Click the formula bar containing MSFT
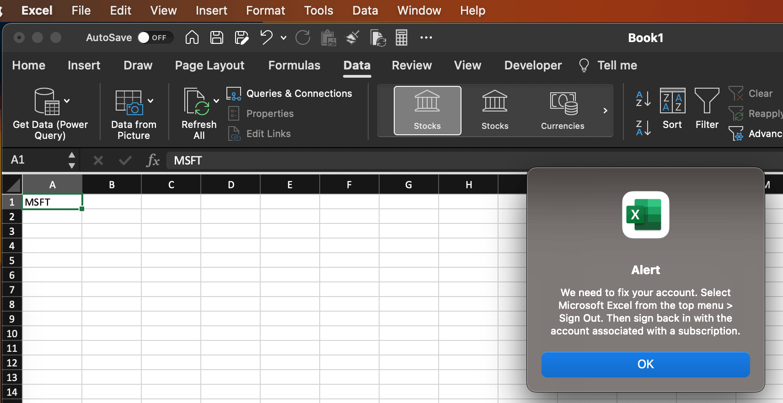The width and height of the screenshot is (783, 403). click(475, 160)
